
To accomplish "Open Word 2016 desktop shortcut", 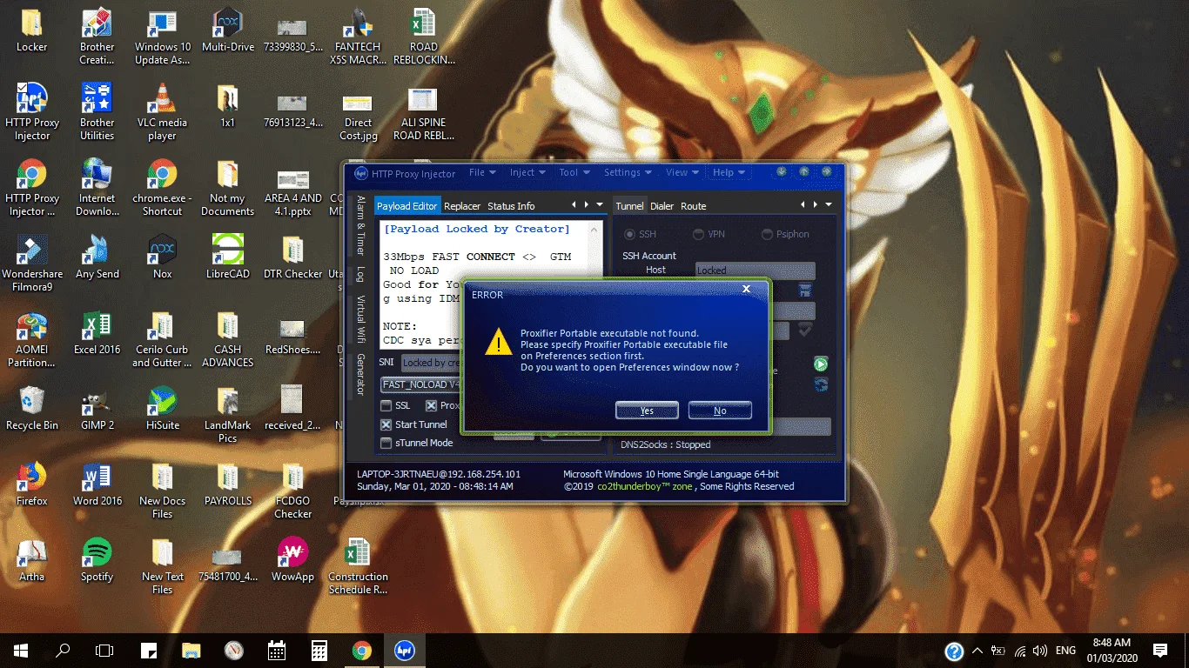I will 97,484.
